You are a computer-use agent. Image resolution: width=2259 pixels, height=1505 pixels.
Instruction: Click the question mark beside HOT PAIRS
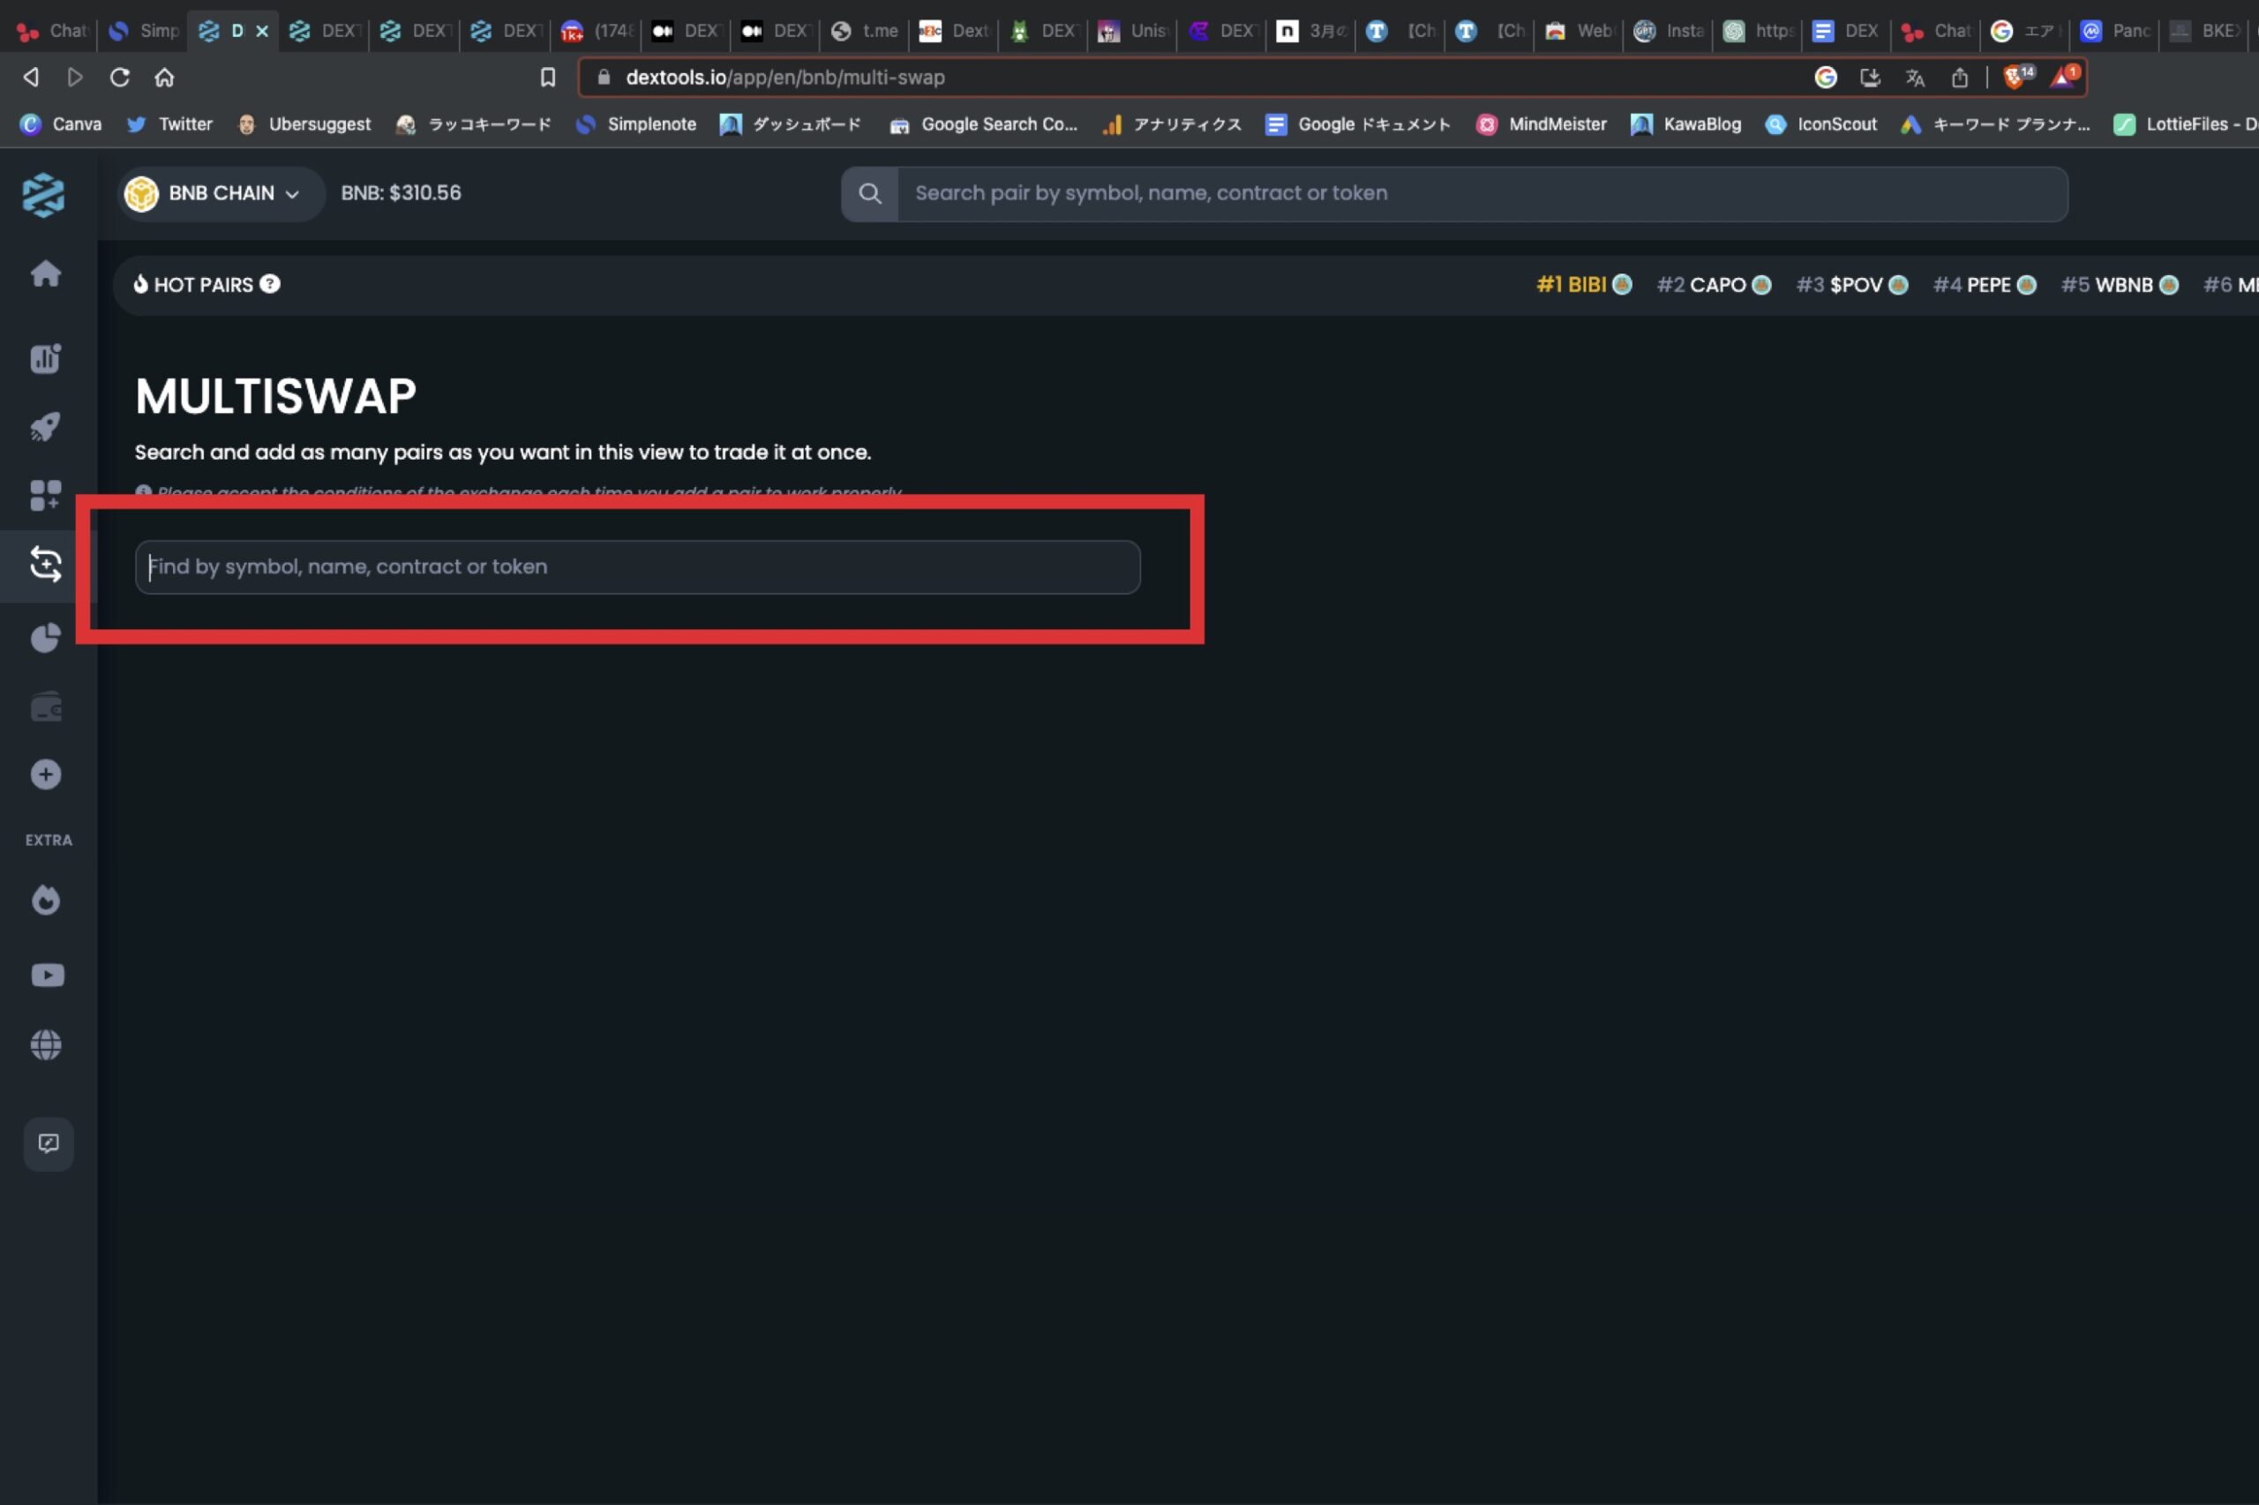coord(270,284)
